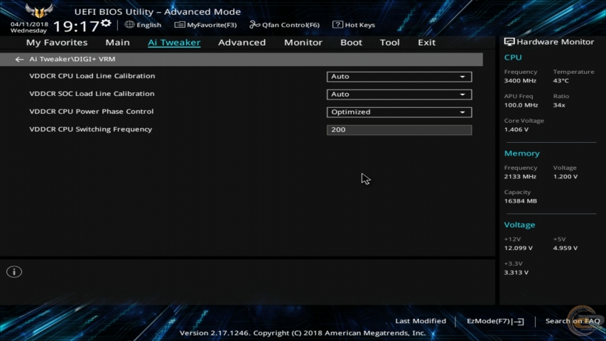Open the Monitor tab
This screenshot has width=606, height=341.
[303, 43]
